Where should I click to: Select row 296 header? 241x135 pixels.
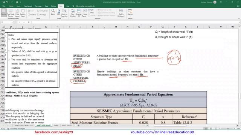[x=3, y=103]
